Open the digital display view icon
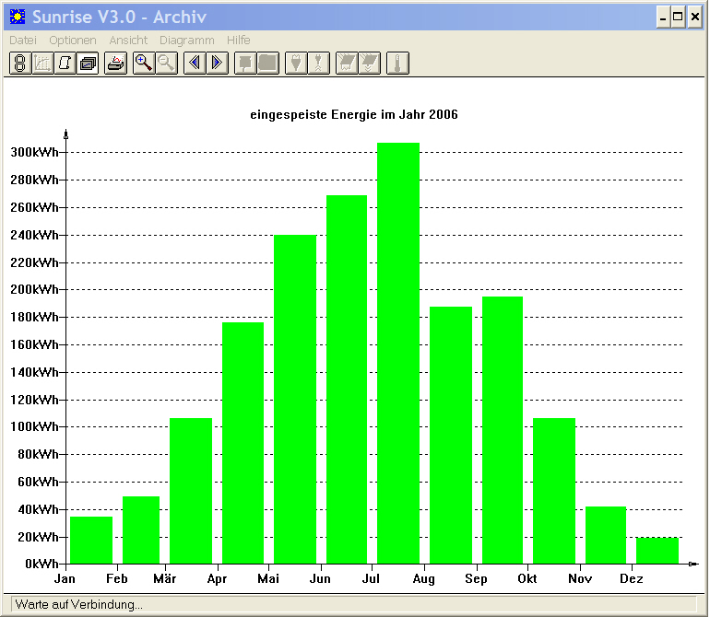Viewport: 710px width, 617px height. (x=20, y=63)
